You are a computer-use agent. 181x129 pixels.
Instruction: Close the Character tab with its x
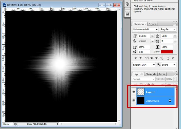[x=146, y=24]
